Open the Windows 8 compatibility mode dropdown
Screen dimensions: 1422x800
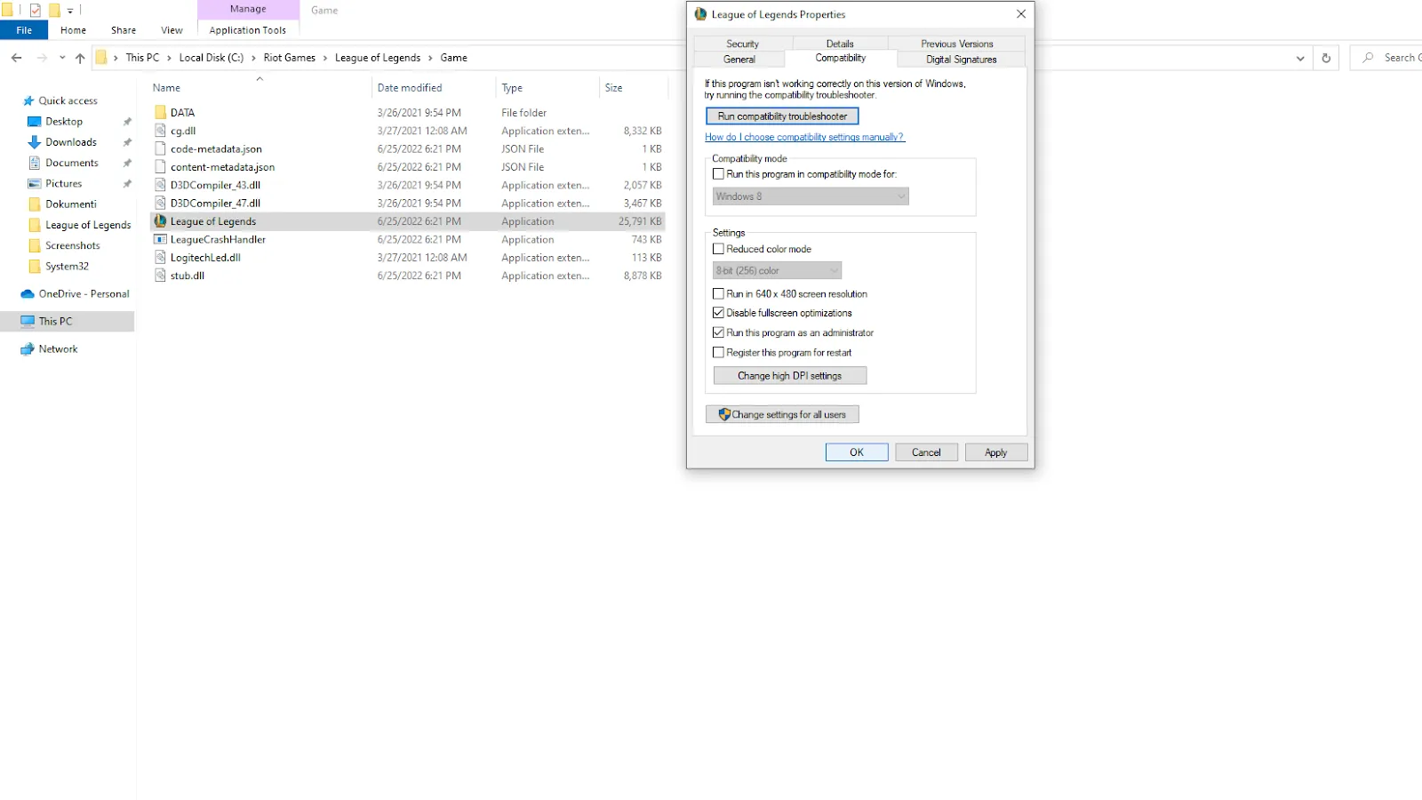(811, 196)
